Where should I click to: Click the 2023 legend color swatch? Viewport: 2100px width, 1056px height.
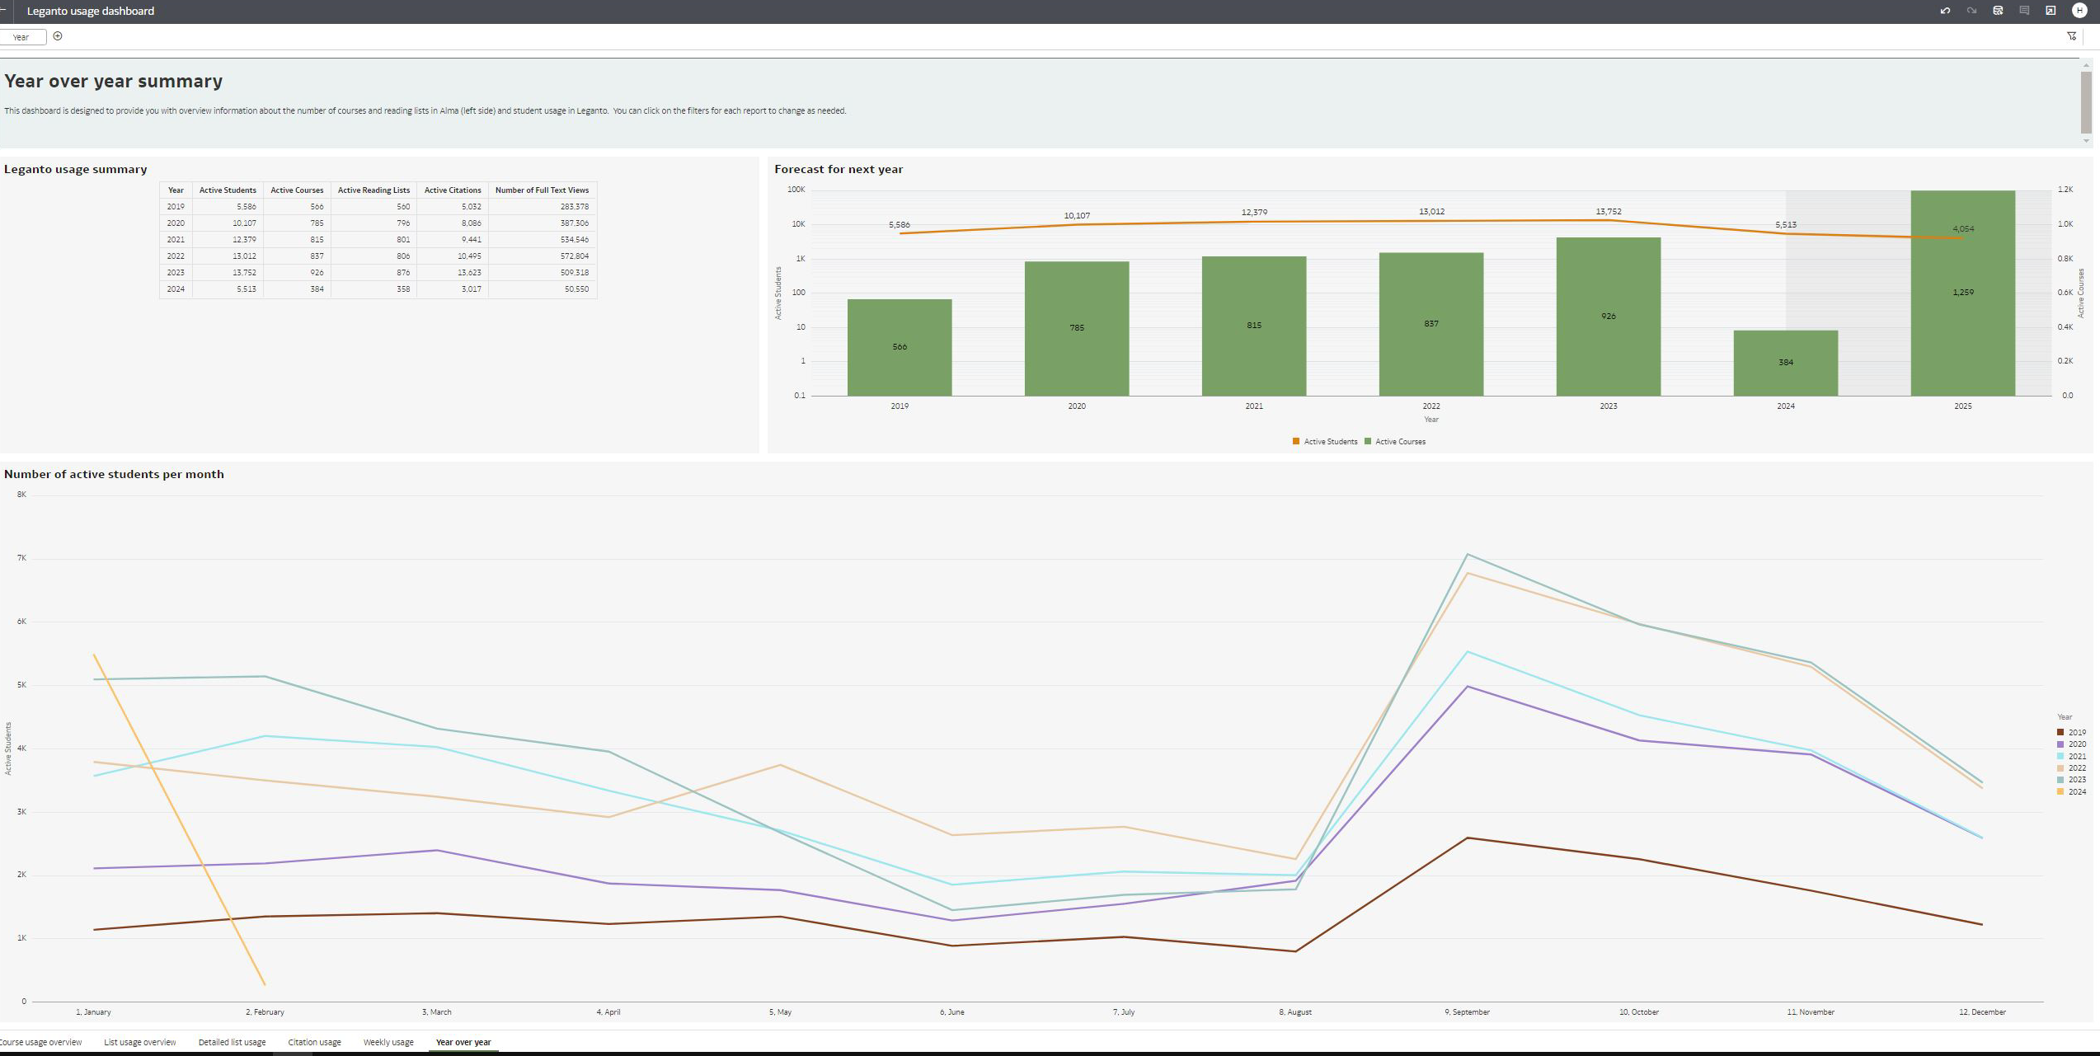pyautogui.click(x=2060, y=779)
